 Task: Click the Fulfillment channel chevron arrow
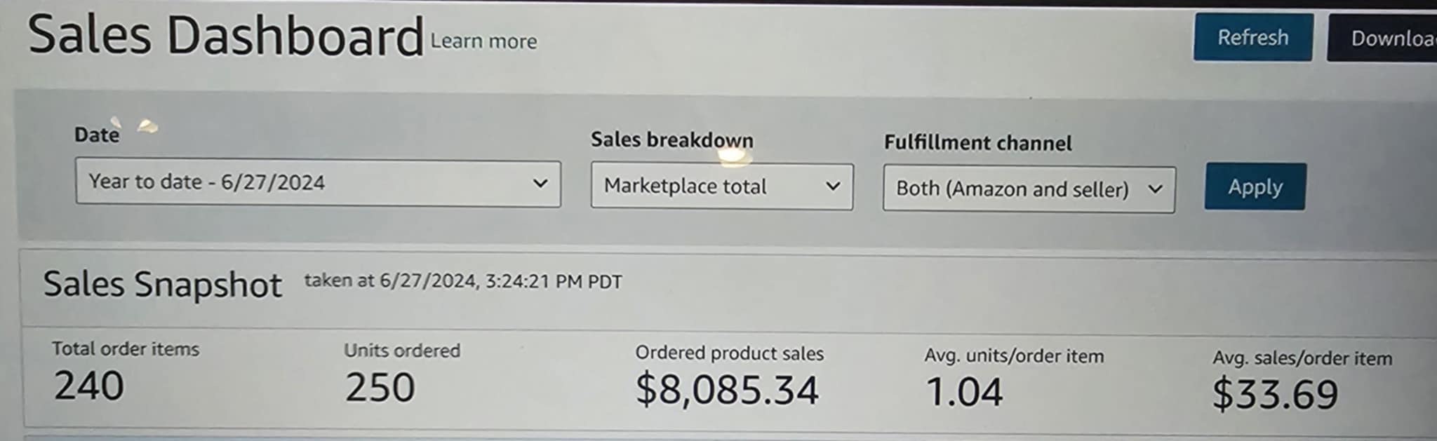(1154, 190)
